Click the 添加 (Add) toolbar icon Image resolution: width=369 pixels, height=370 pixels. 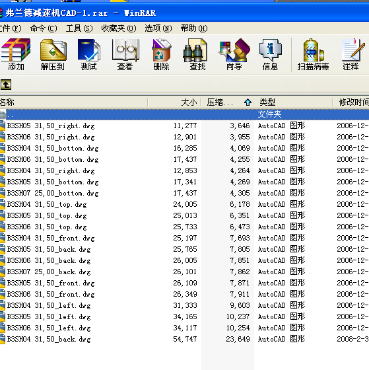click(x=16, y=54)
